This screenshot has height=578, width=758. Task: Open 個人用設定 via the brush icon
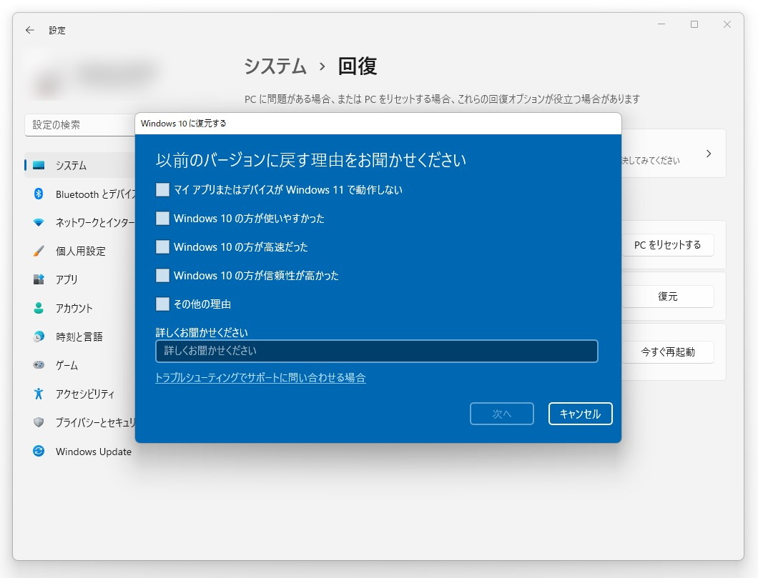point(39,251)
